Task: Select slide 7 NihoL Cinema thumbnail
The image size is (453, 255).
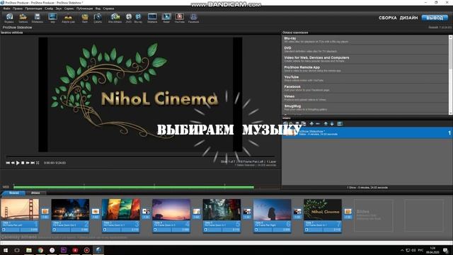Action: tap(323, 210)
